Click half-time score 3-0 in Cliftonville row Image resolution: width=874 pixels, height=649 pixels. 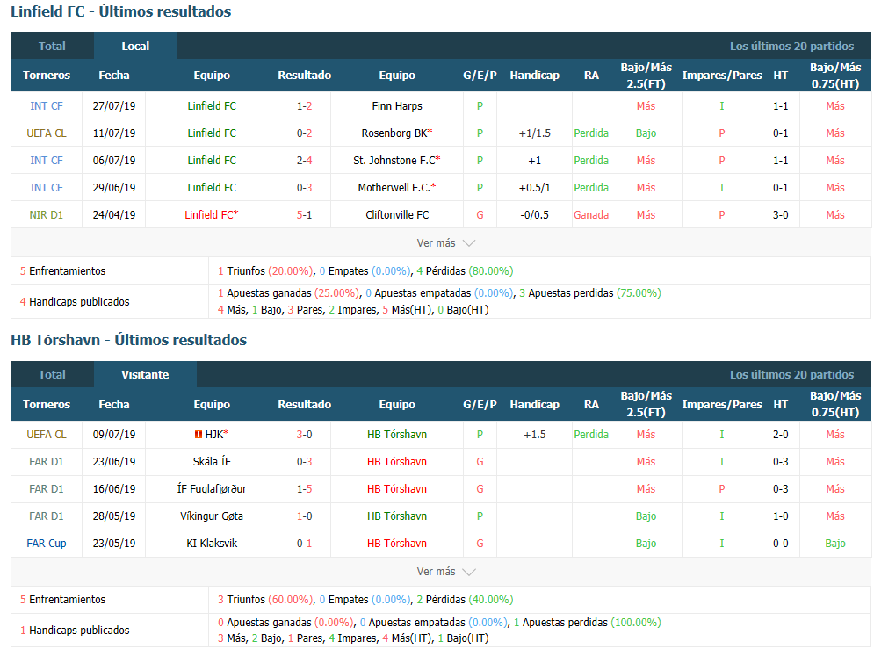click(x=780, y=215)
